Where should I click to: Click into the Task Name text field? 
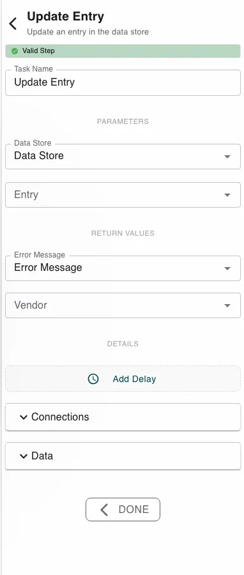123,82
